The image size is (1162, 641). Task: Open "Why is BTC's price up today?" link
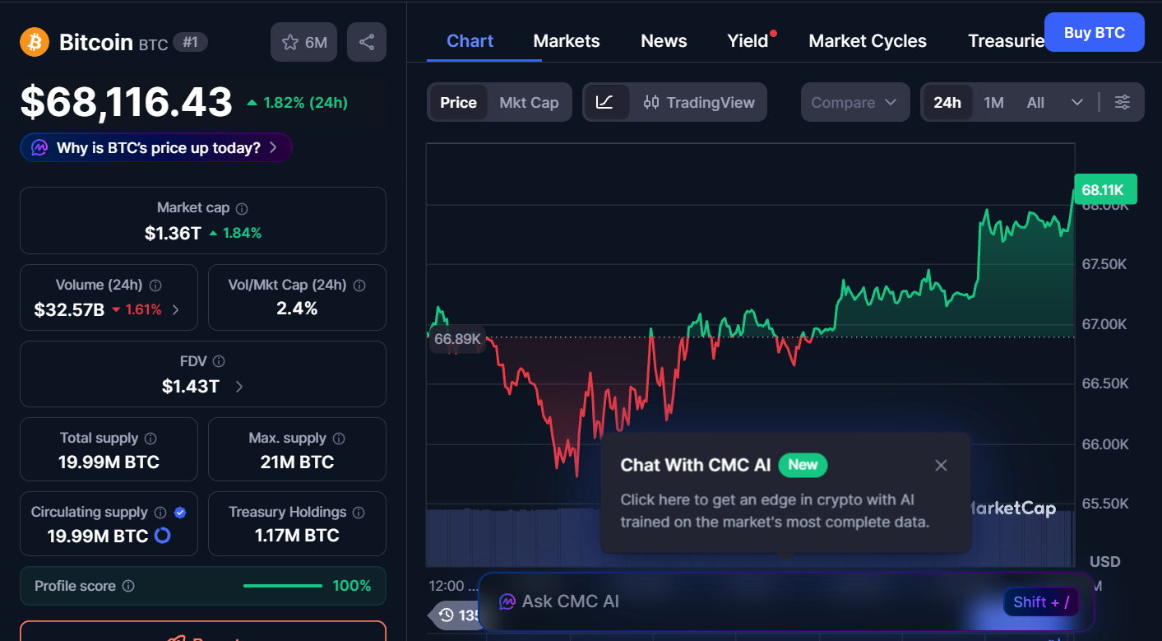pyautogui.click(x=156, y=148)
